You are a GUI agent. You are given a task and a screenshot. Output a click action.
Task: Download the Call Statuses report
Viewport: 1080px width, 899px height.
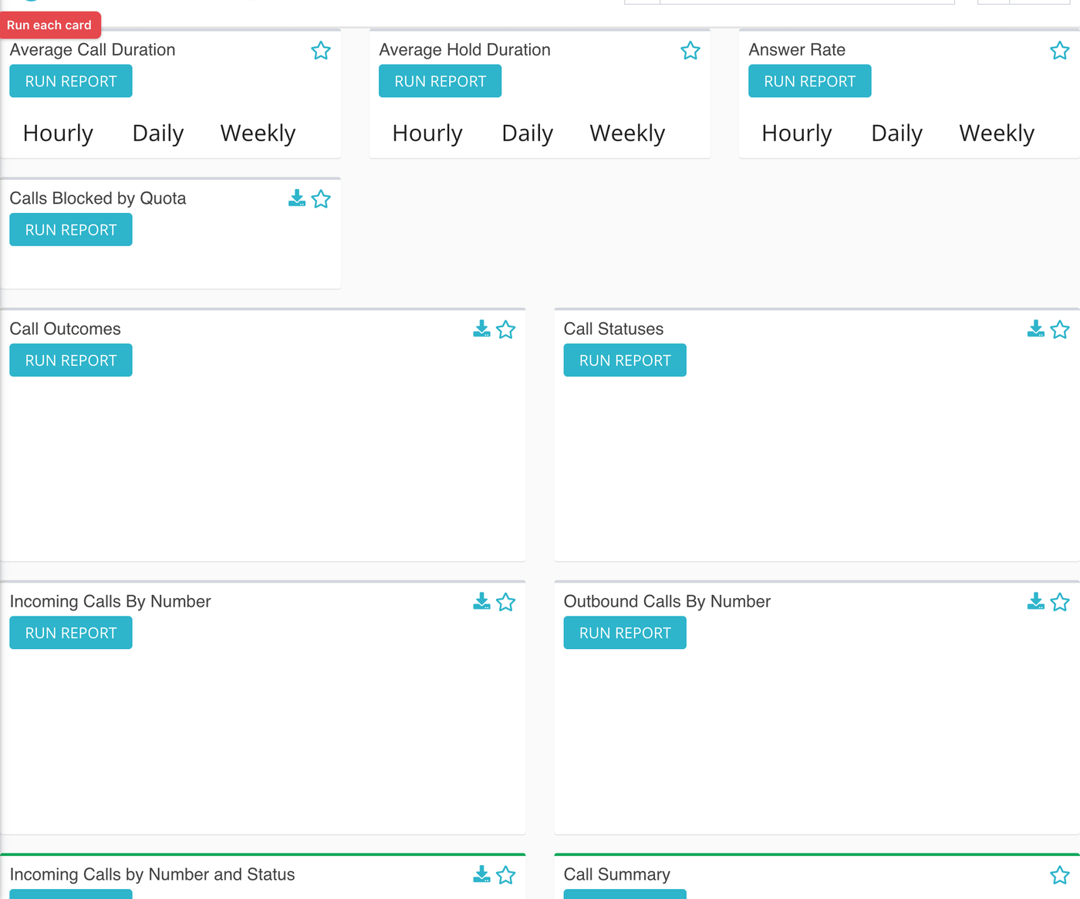click(x=1036, y=329)
